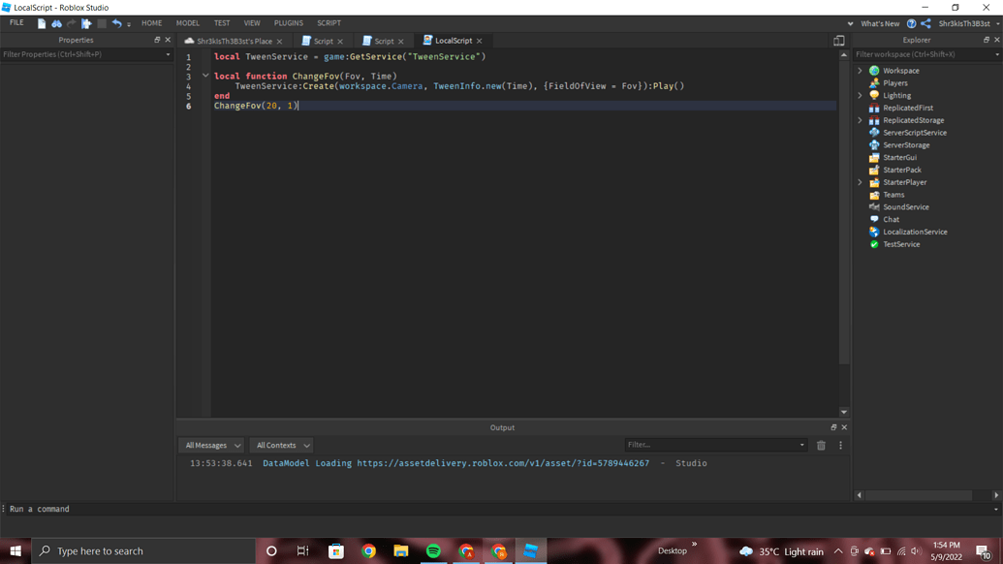Clear output with the trash icon

pos(822,445)
